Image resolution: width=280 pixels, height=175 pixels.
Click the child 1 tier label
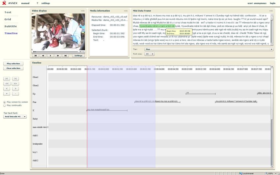coord(35,135)
